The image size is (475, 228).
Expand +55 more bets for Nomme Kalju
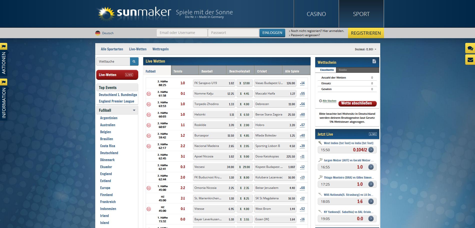click(x=302, y=94)
